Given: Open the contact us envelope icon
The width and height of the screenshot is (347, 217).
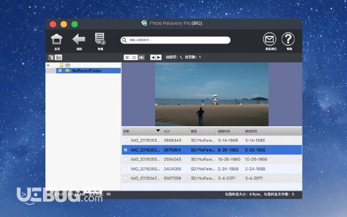Looking at the screenshot, I should (270, 39).
